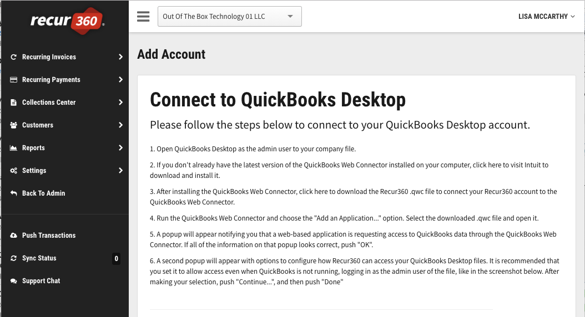Click the Recurring Payments card icon

click(13, 80)
